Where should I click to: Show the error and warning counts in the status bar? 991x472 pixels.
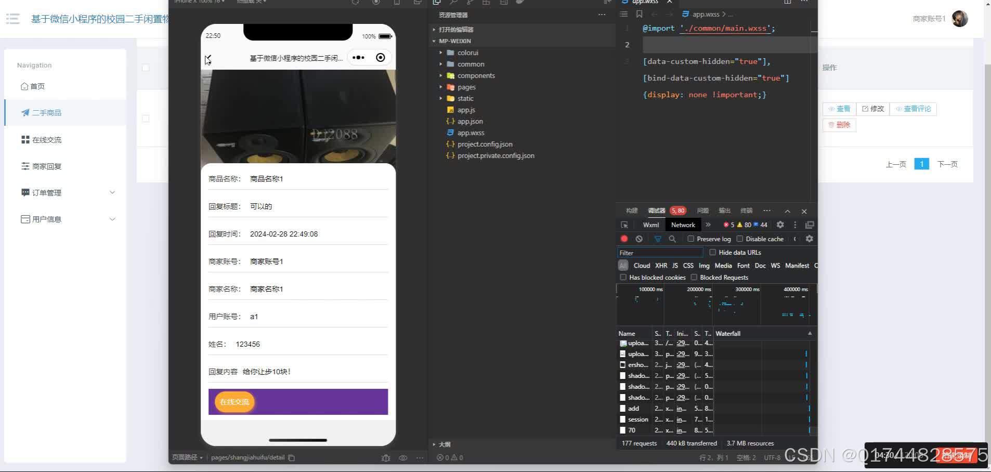450,458
